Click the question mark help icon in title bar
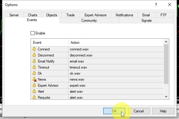 point(156,5)
